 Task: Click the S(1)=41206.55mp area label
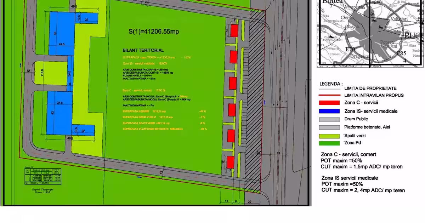(x=153, y=31)
